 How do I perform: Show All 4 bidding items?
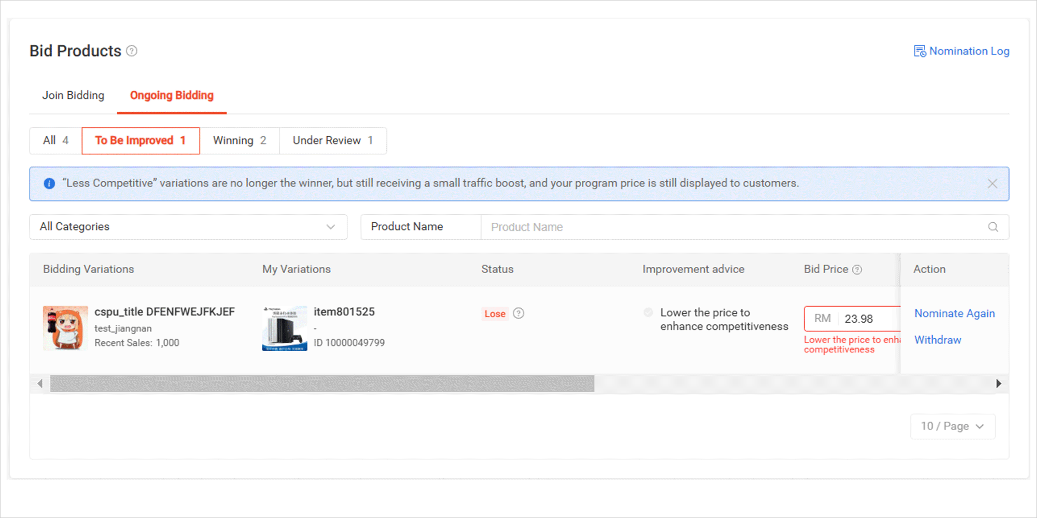55,140
